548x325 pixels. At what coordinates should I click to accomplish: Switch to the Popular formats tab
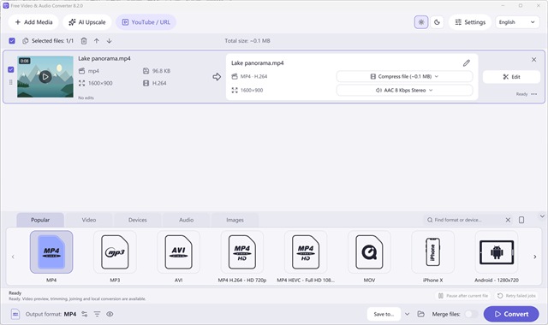coord(40,220)
